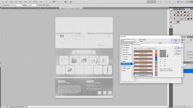Enable the Bevel and Emboss effect

coord(122,55)
